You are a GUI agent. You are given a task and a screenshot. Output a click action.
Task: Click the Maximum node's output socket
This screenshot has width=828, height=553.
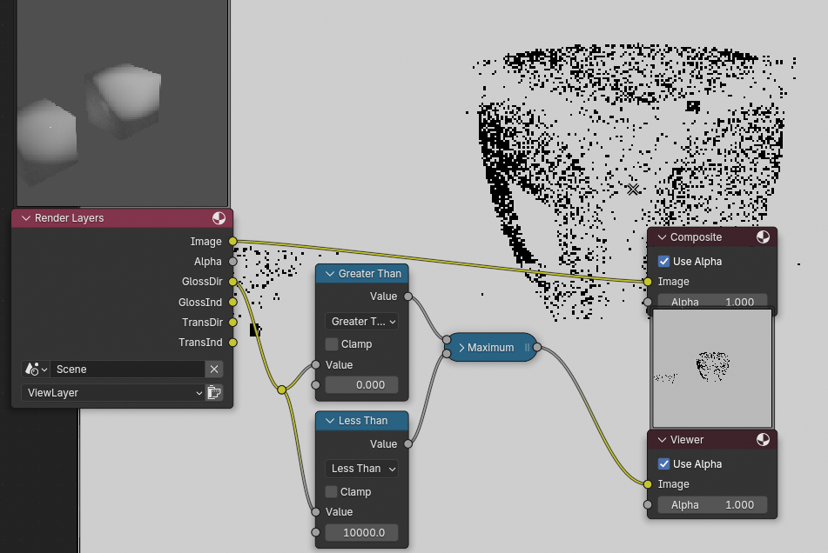[537, 347]
